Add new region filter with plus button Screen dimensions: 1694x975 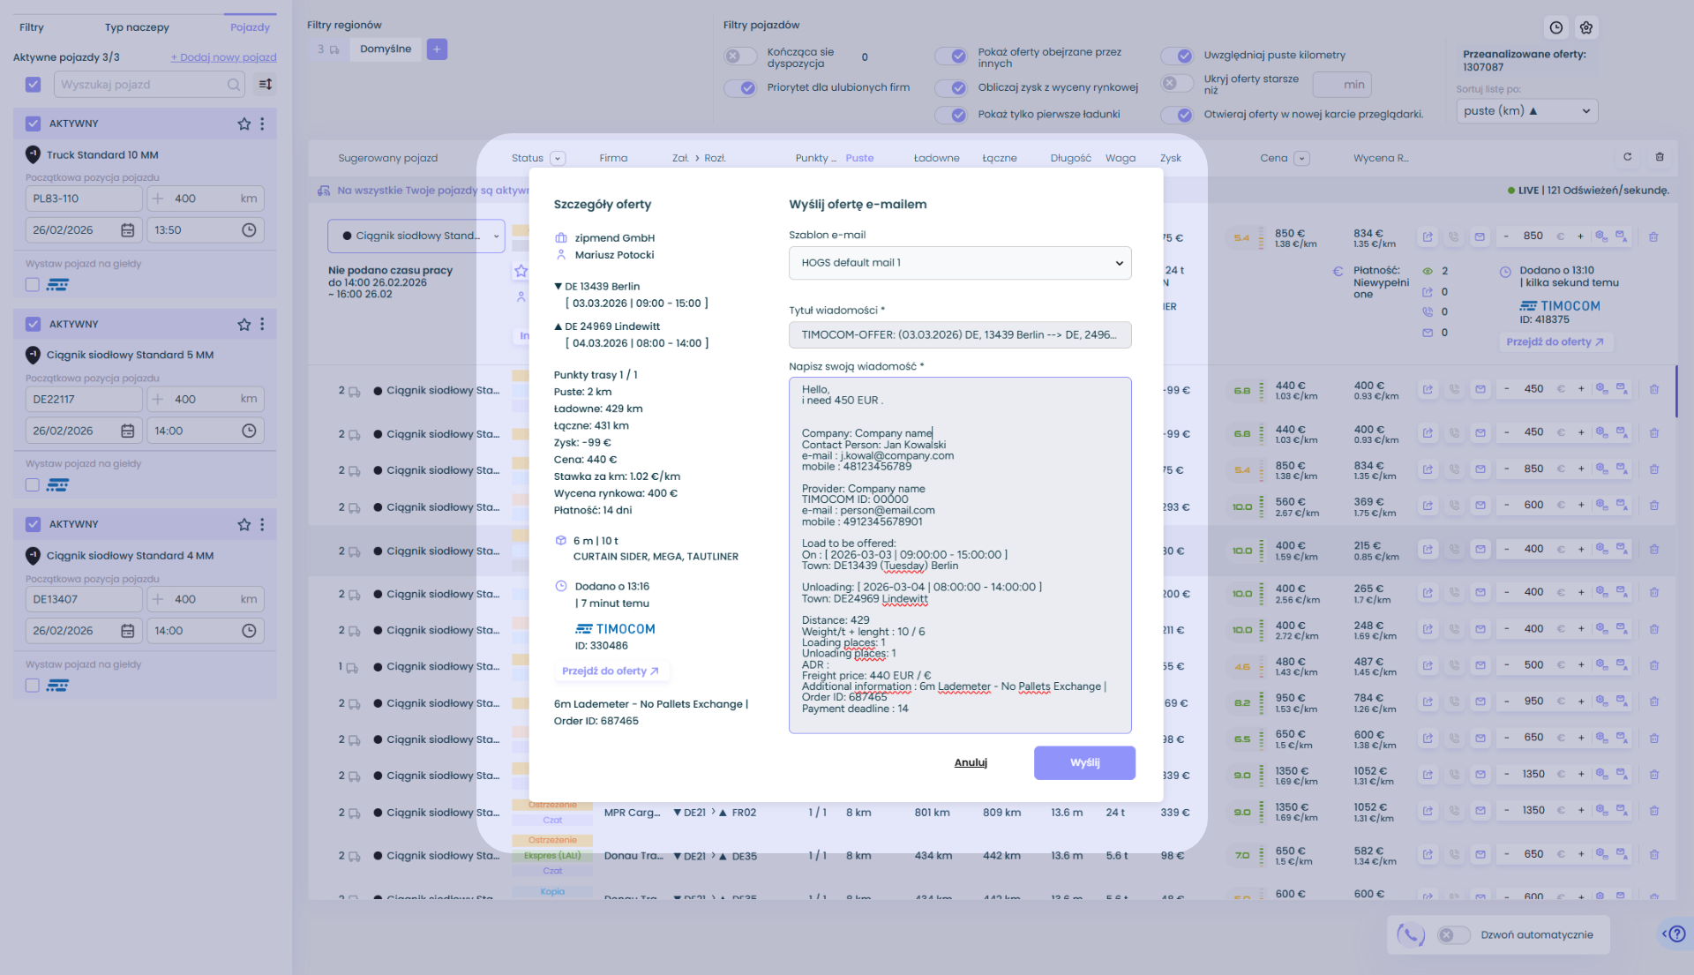click(x=437, y=49)
